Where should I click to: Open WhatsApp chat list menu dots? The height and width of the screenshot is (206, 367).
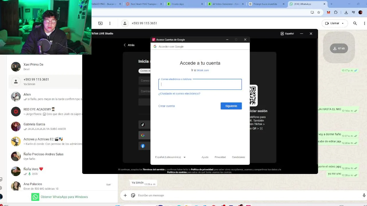[x=110, y=23]
